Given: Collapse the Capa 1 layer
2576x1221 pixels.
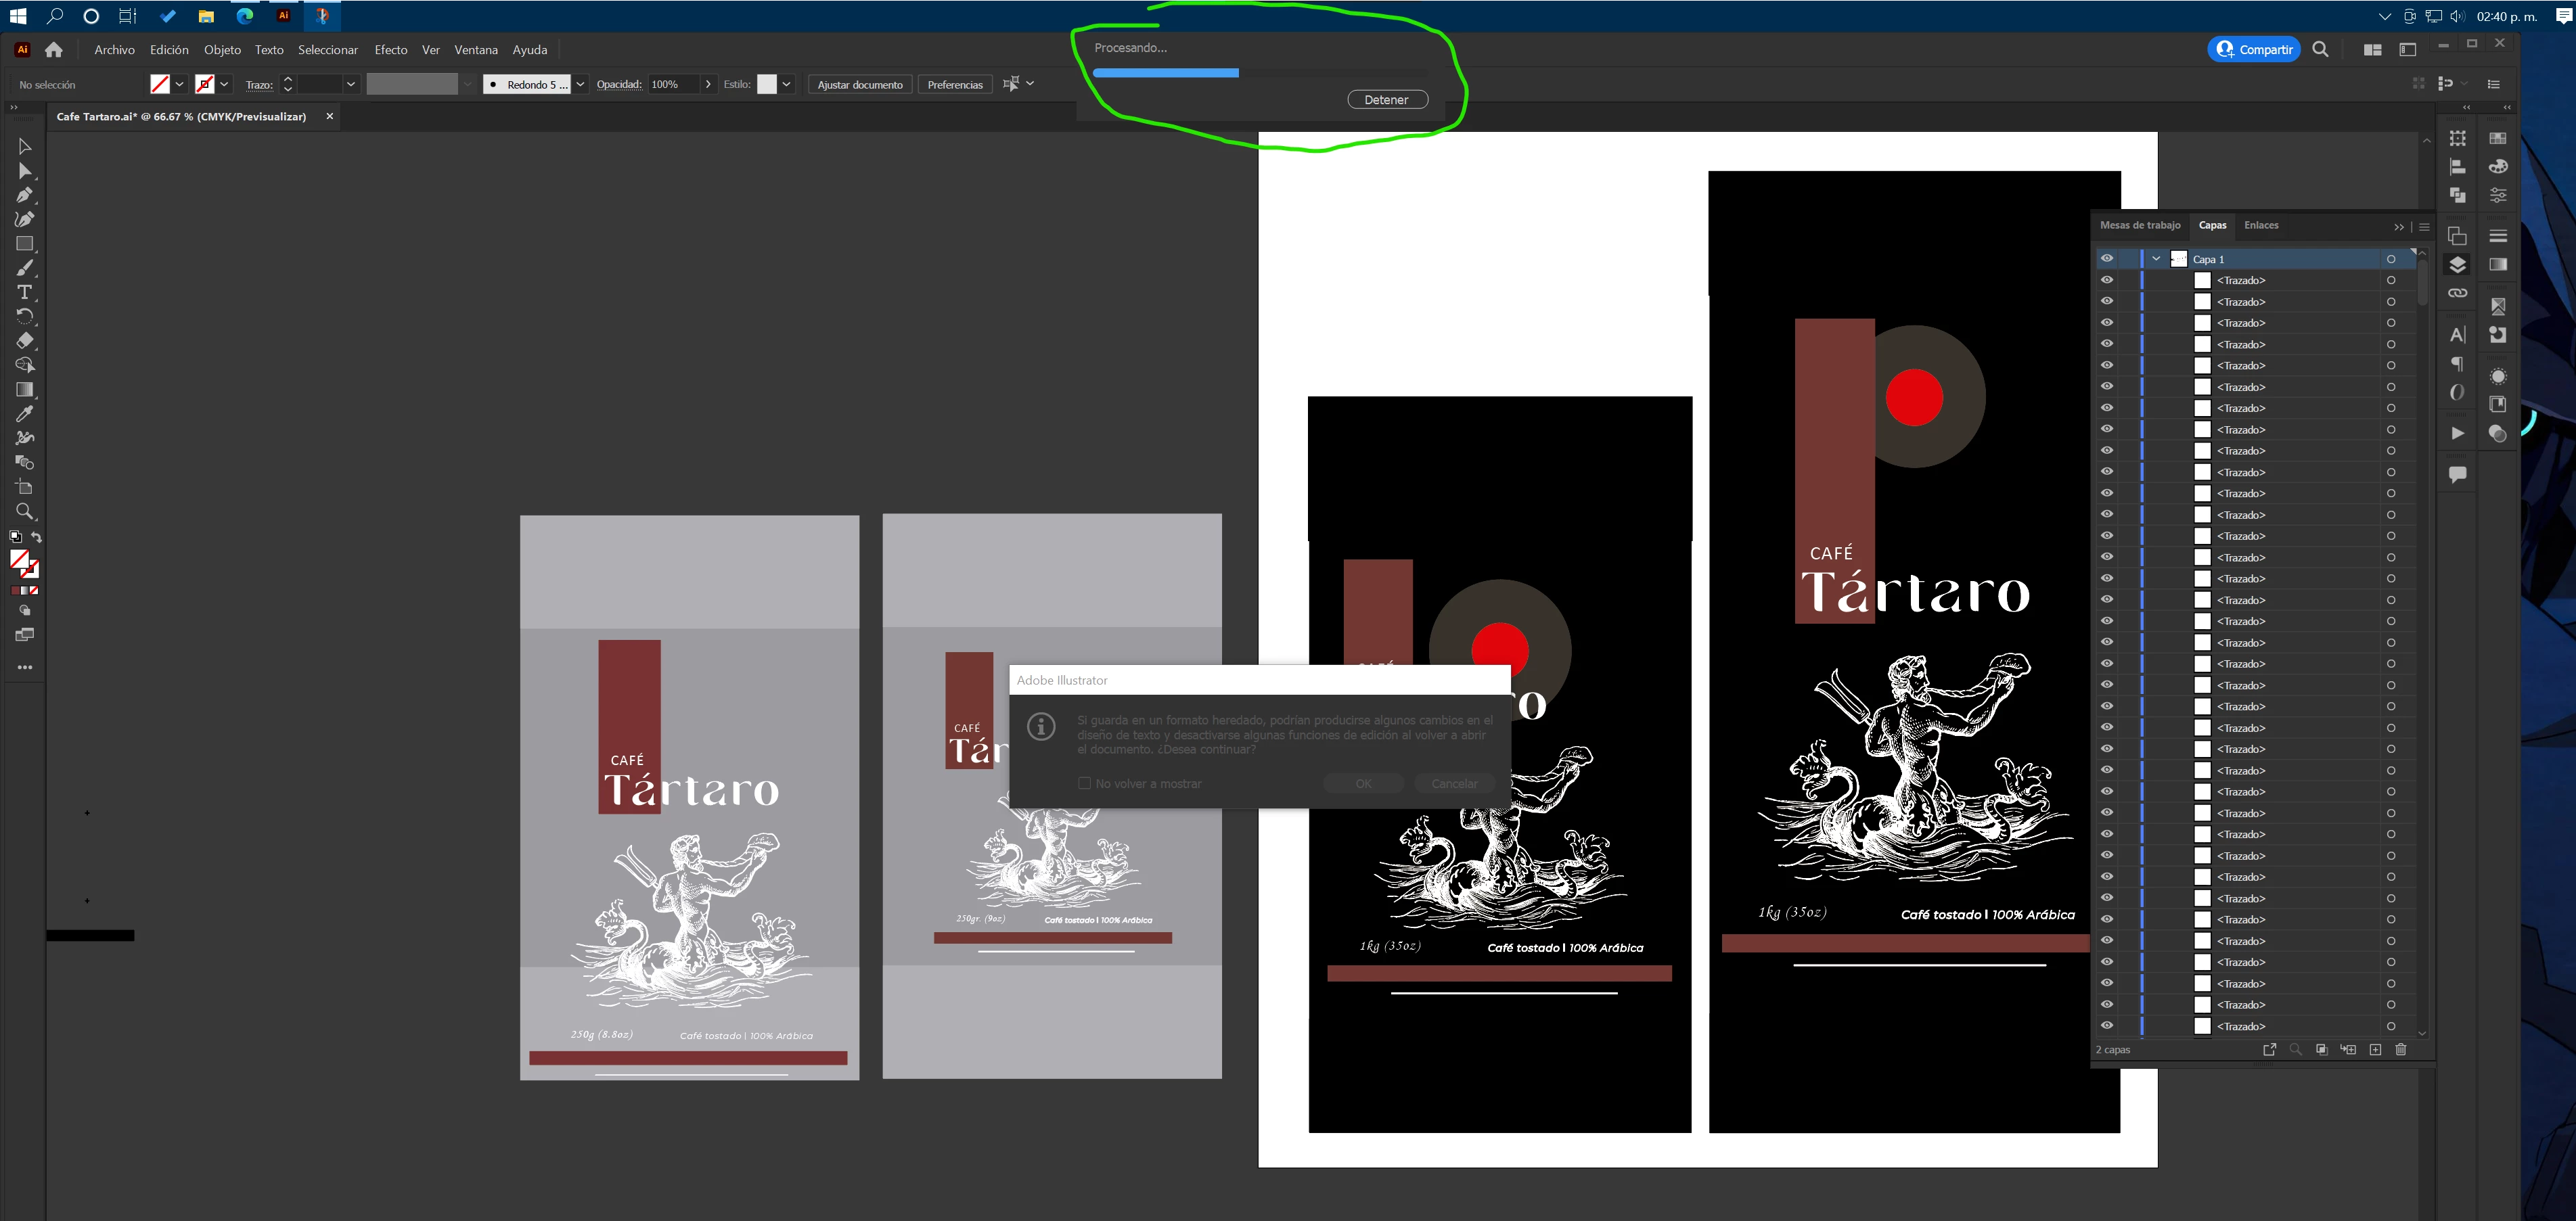Looking at the screenshot, I should tap(2156, 259).
